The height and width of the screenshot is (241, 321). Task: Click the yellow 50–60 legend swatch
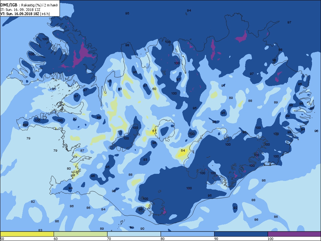coord(27,234)
